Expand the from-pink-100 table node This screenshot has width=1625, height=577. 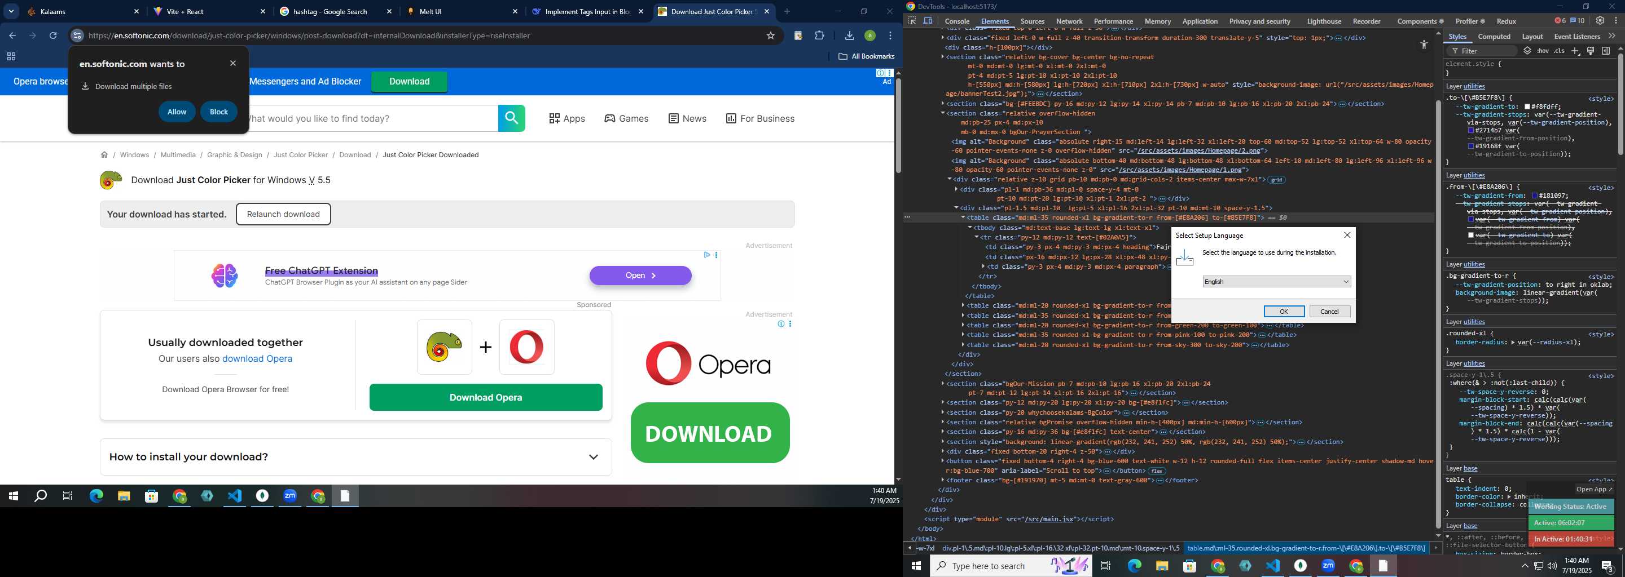tap(963, 335)
